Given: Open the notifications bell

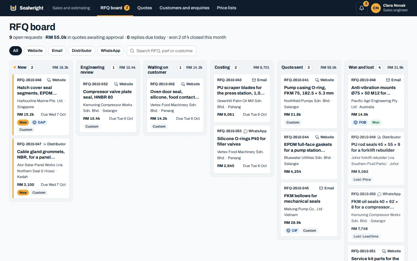Looking at the screenshot, I should click(x=362, y=8).
